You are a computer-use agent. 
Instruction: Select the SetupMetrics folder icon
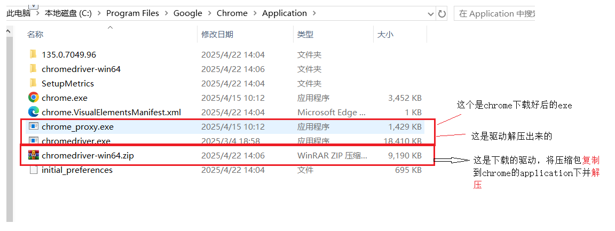(x=33, y=83)
